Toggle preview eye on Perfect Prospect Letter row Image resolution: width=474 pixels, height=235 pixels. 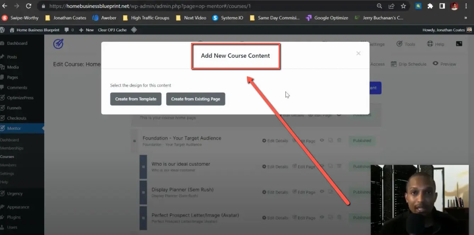point(322,217)
